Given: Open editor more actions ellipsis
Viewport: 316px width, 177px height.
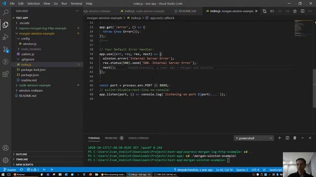Looking at the screenshot, I should pyautogui.click(x=310, y=11).
